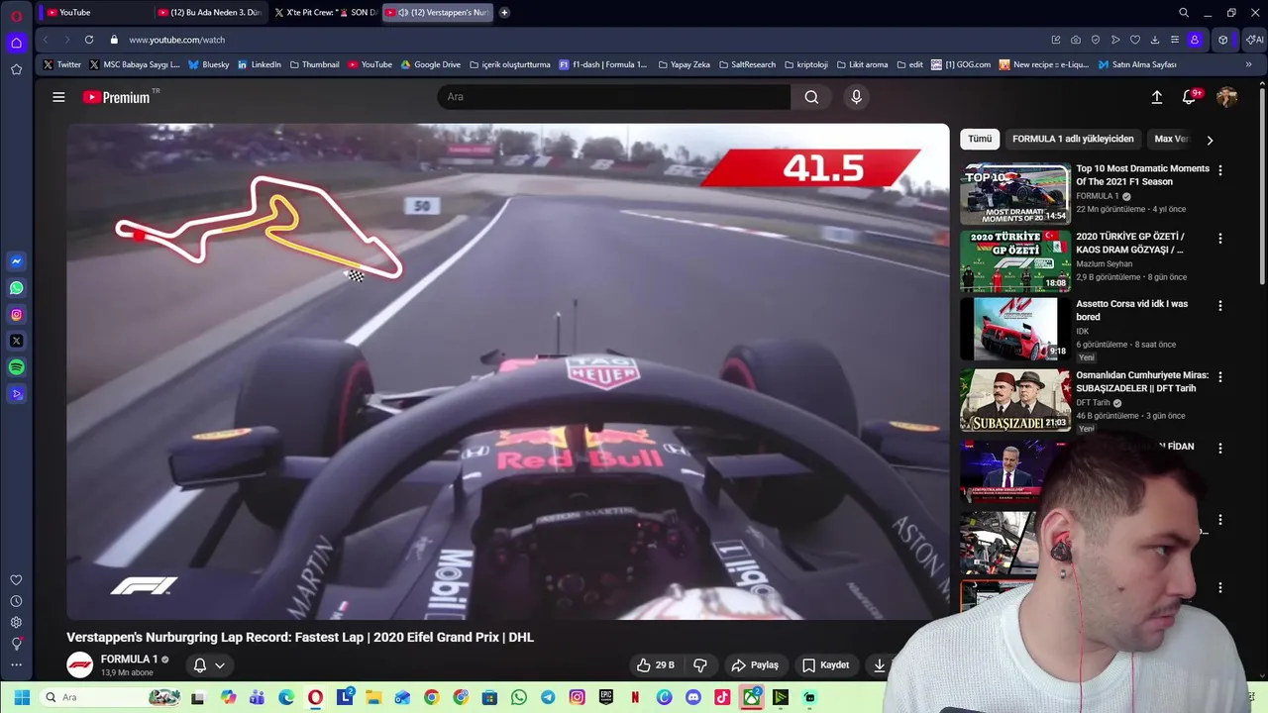The image size is (1268, 713).
Task: Open the Aria AI button
Action: point(1254,40)
